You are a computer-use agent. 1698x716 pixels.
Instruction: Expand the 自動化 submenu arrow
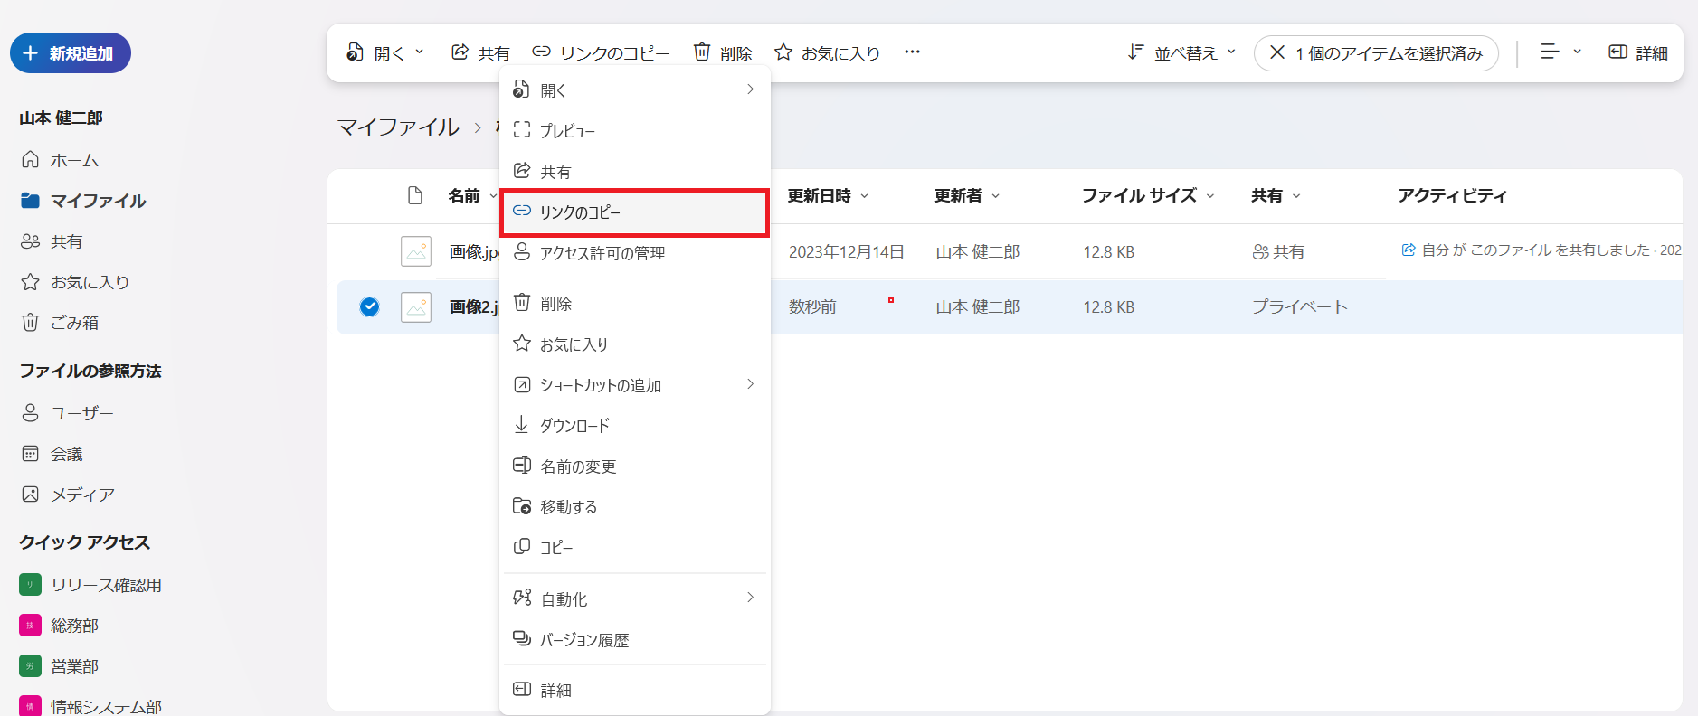(750, 598)
